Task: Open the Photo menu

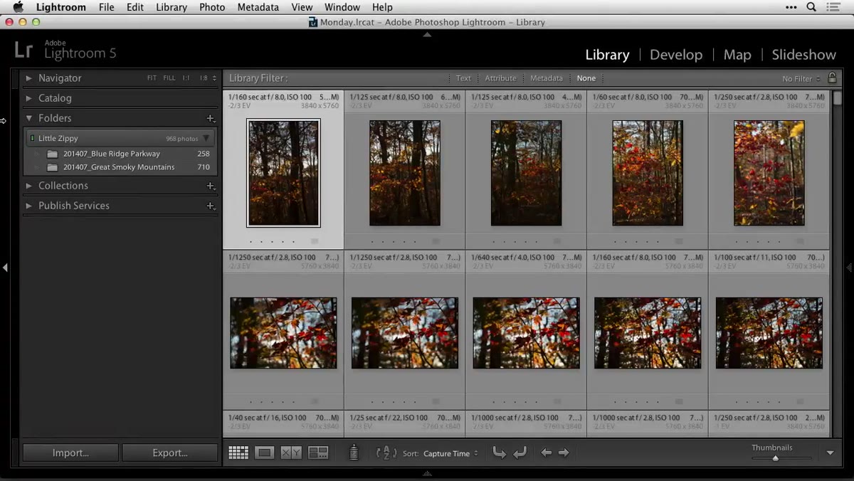Action: [x=212, y=7]
